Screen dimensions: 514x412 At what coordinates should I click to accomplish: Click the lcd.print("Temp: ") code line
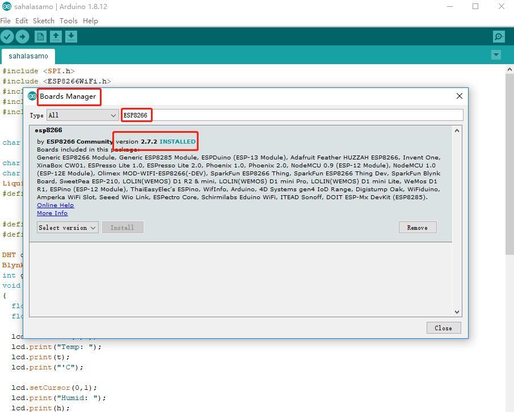click(57, 347)
